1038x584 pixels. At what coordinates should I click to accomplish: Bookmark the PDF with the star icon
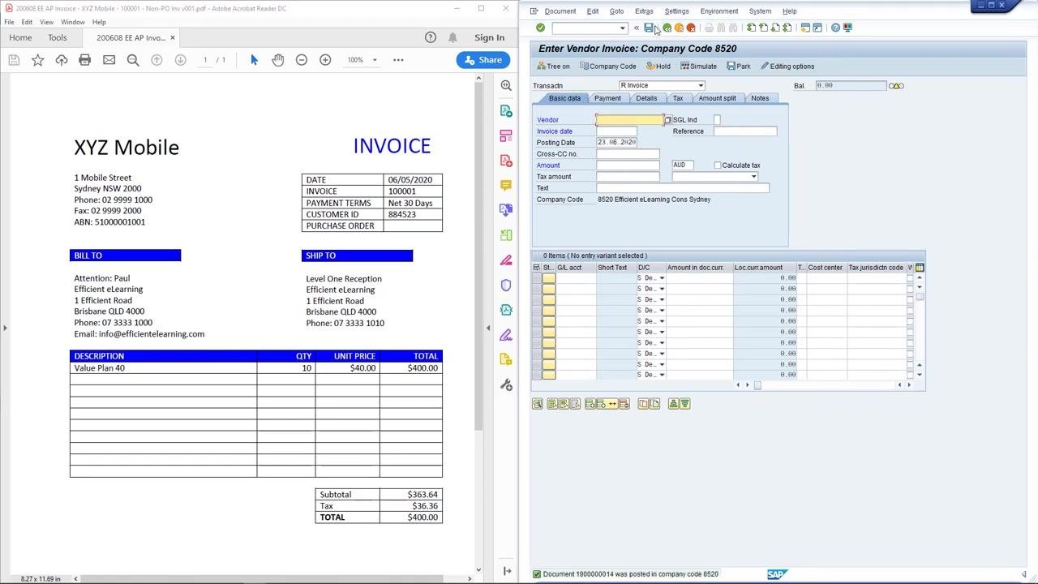pos(37,60)
